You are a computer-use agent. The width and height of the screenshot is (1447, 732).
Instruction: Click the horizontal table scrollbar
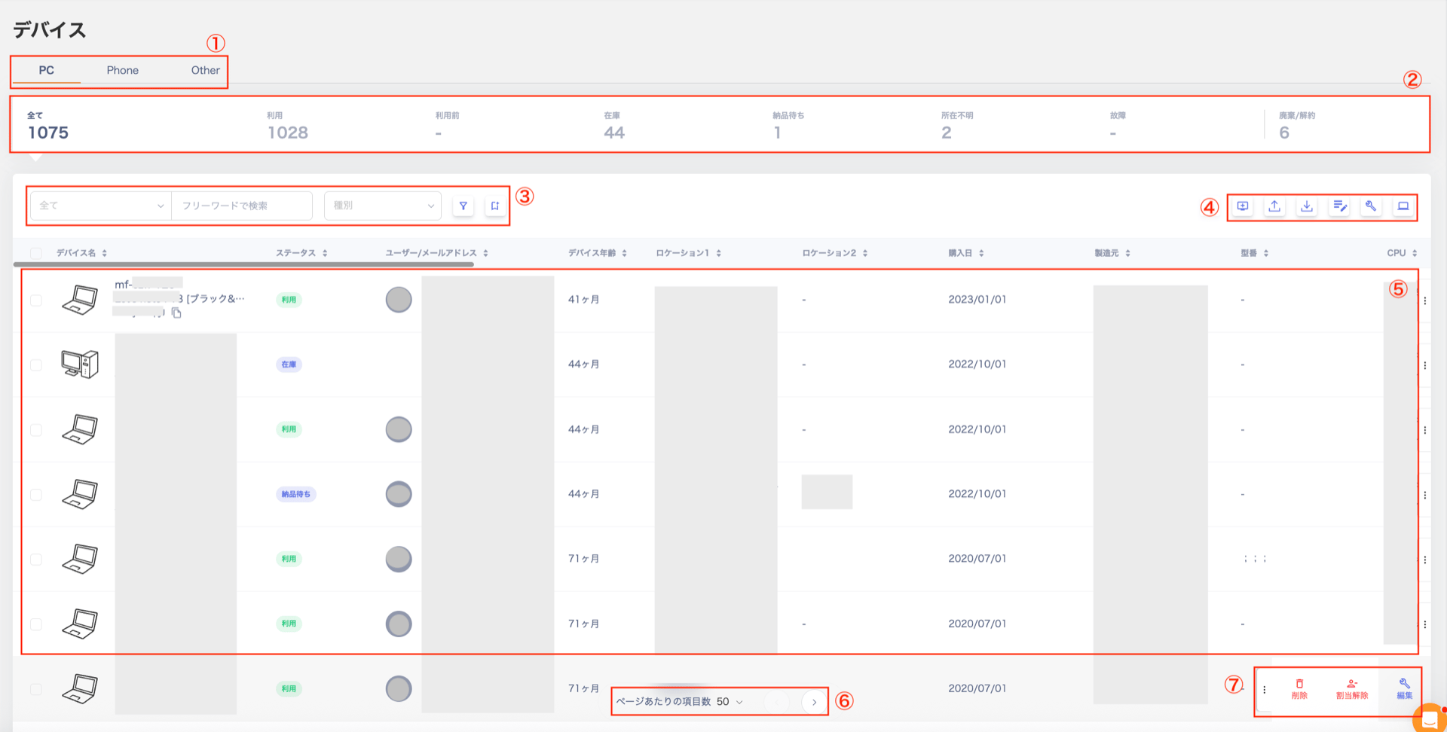[x=243, y=264]
